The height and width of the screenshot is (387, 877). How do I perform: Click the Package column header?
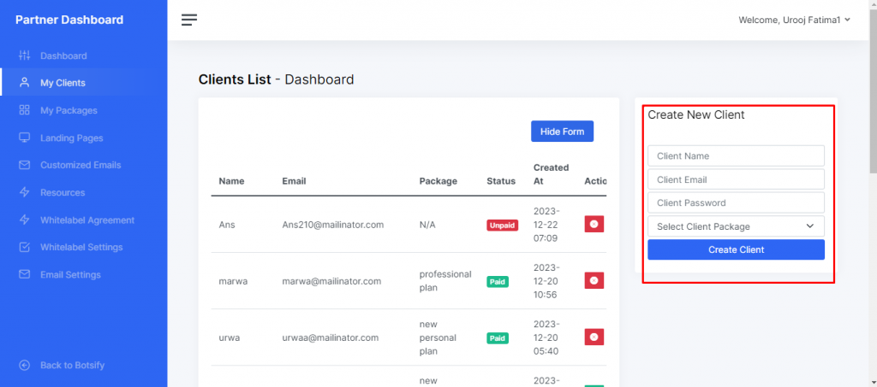point(438,181)
